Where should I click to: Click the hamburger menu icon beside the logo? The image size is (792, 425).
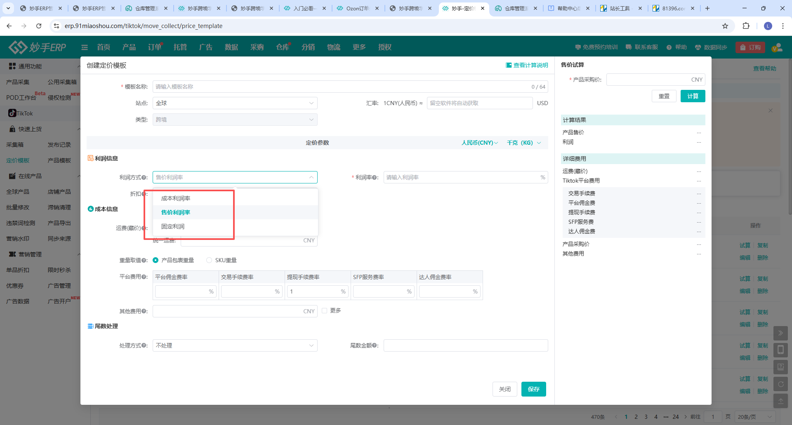pyautogui.click(x=85, y=47)
